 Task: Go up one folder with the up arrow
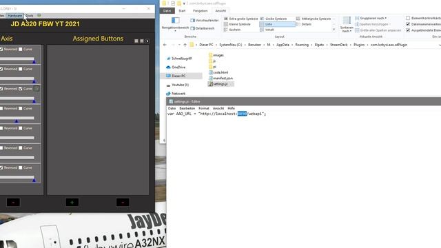185,45
